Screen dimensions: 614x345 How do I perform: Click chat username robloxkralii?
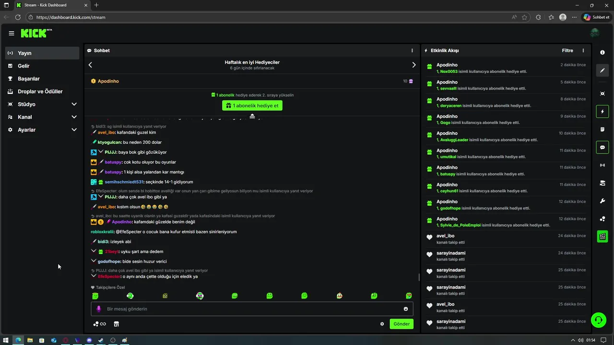coord(102,232)
